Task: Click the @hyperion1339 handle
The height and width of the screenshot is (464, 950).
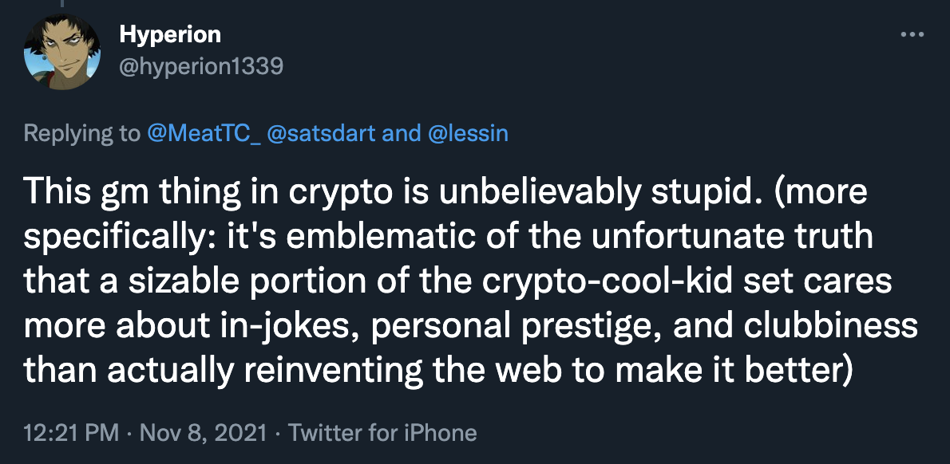Action: tap(200, 66)
